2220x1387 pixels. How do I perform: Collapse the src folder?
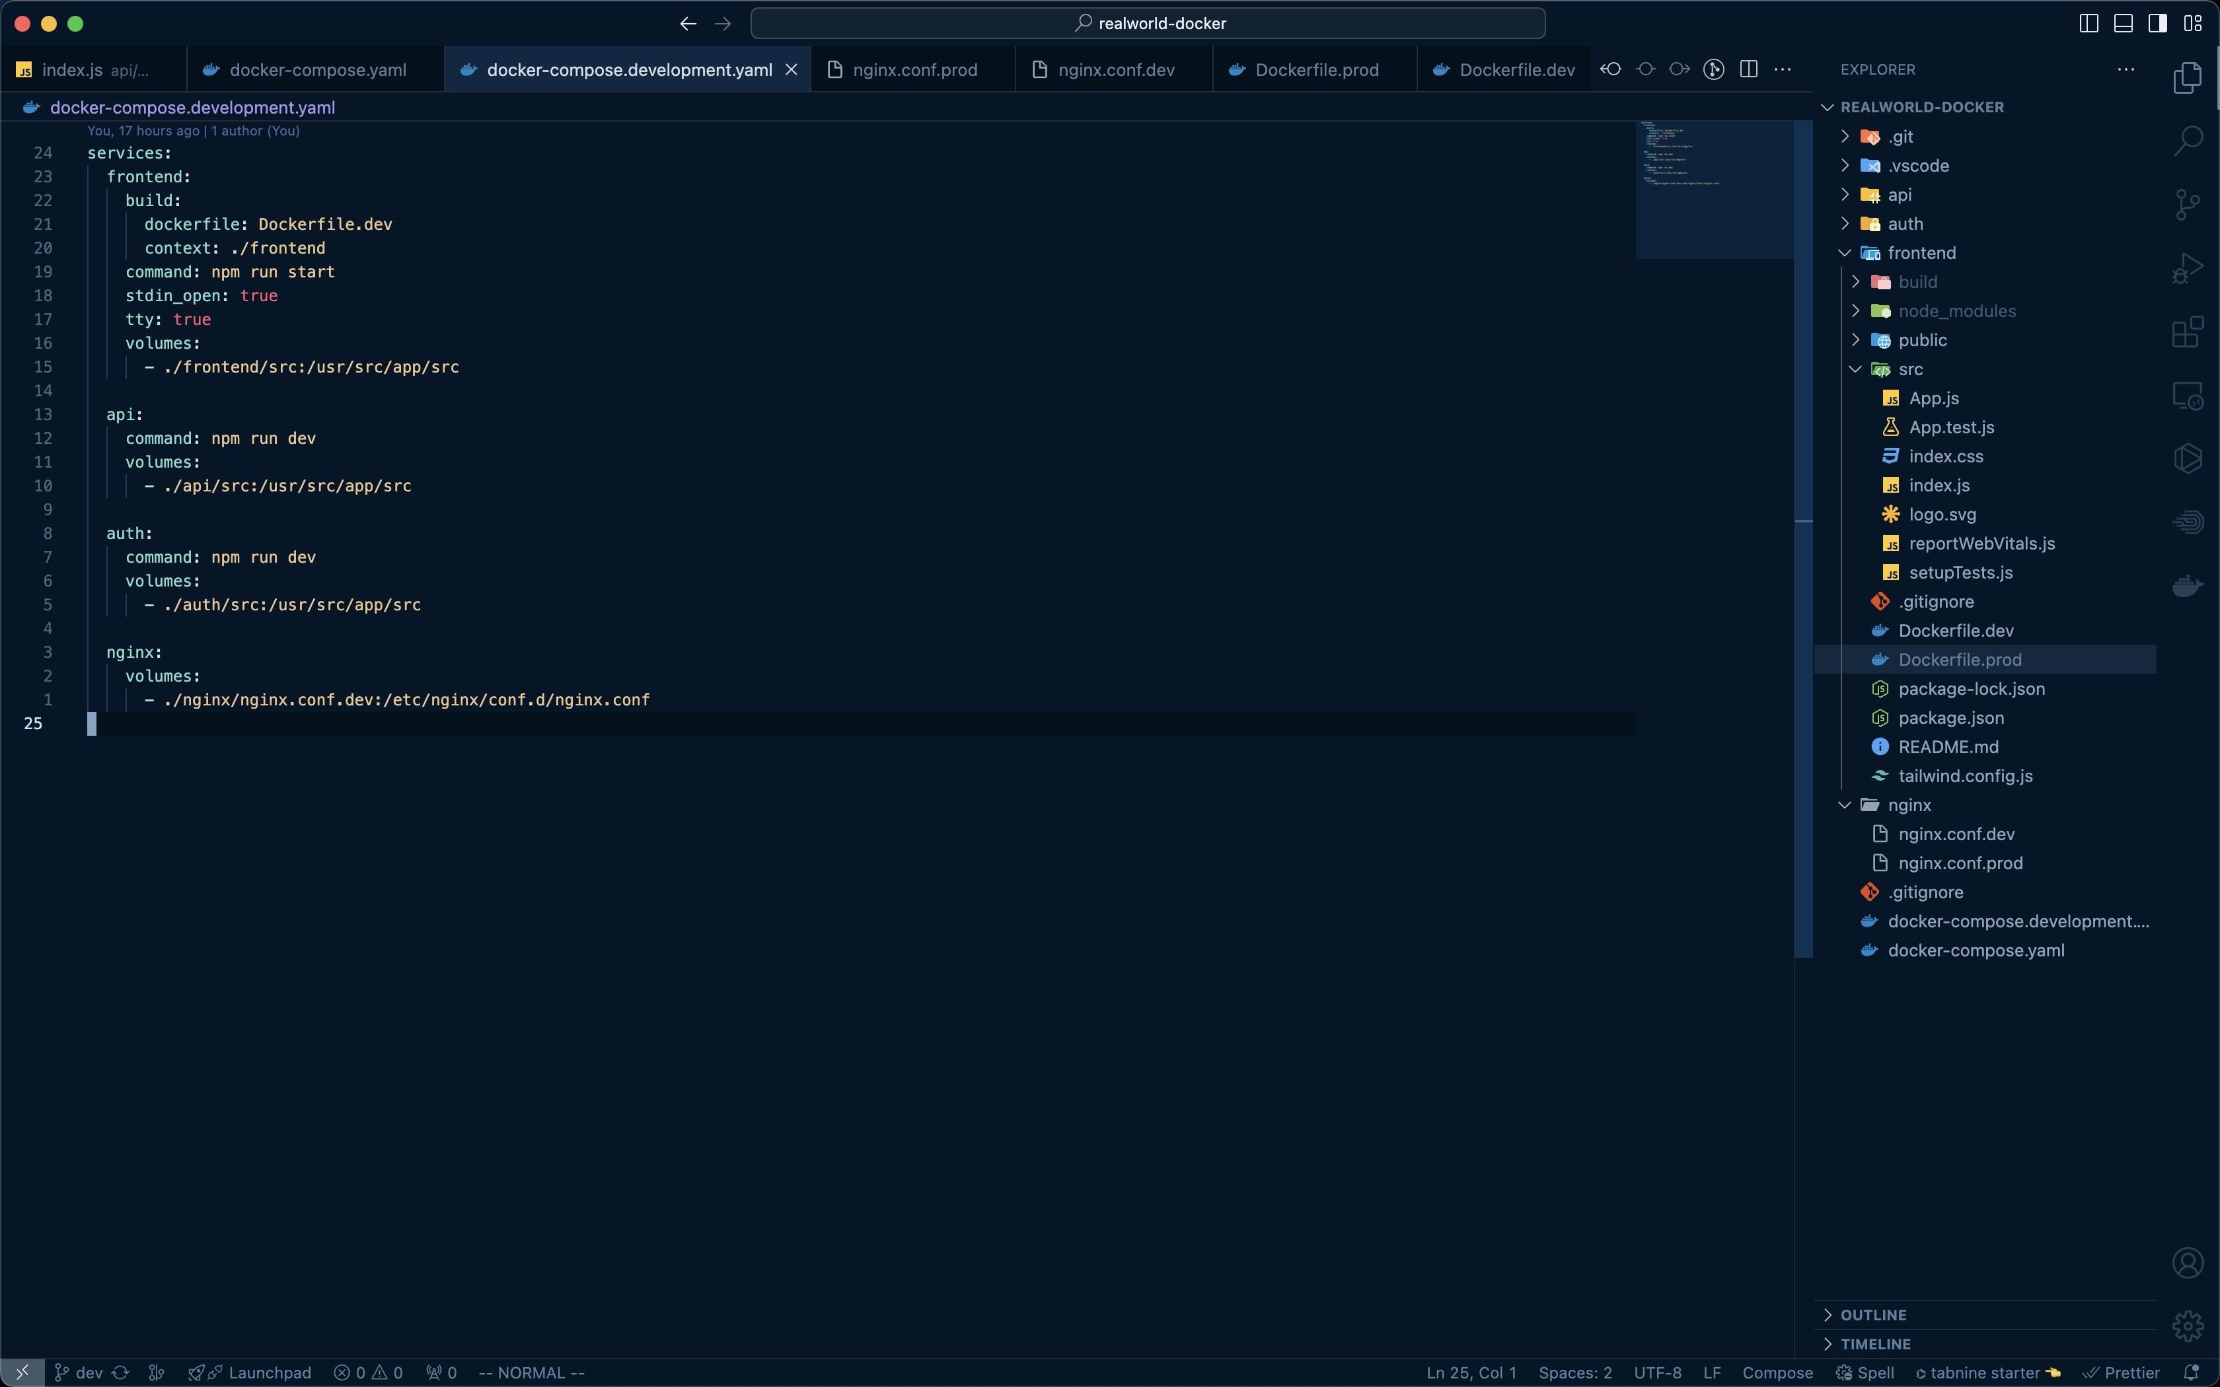coord(1986,369)
